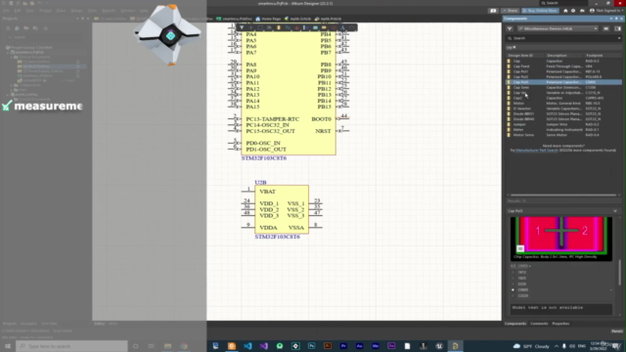
Task: Open the Properties panel tab
Action: pyautogui.click(x=560, y=324)
